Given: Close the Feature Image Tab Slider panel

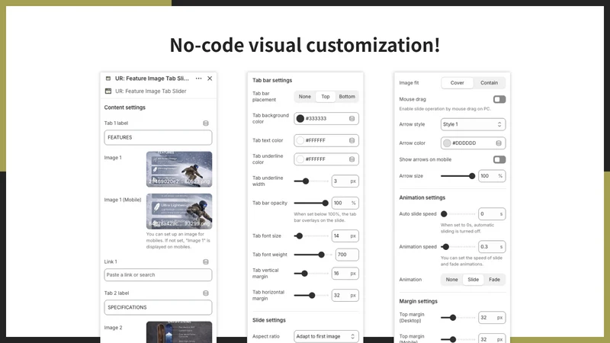Looking at the screenshot, I should (210, 79).
